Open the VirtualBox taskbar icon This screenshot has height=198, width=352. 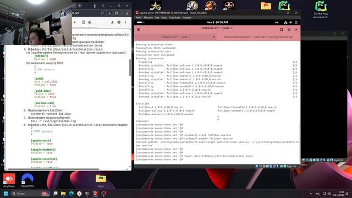click(95, 194)
